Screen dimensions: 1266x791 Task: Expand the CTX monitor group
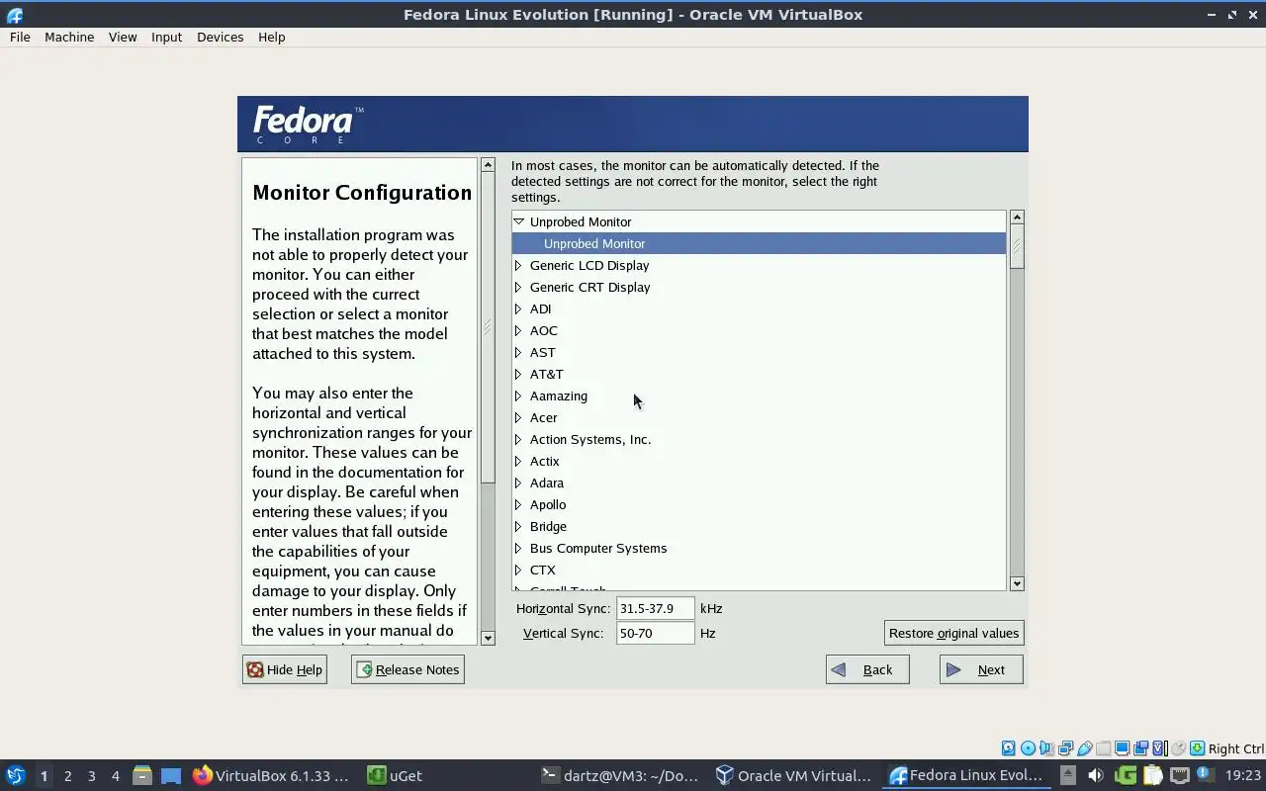pyautogui.click(x=518, y=570)
